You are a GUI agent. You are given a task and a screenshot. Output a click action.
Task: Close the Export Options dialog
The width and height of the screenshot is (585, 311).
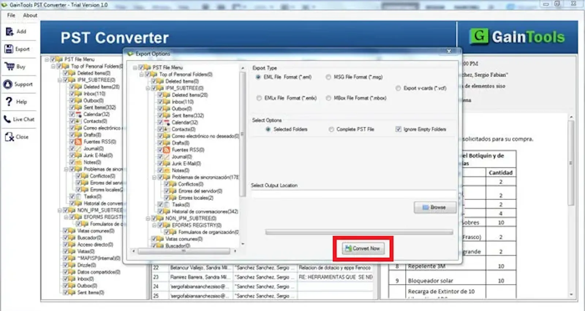point(449,51)
